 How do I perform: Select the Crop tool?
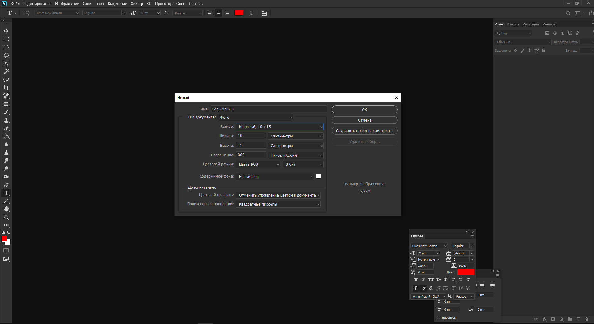[6, 88]
